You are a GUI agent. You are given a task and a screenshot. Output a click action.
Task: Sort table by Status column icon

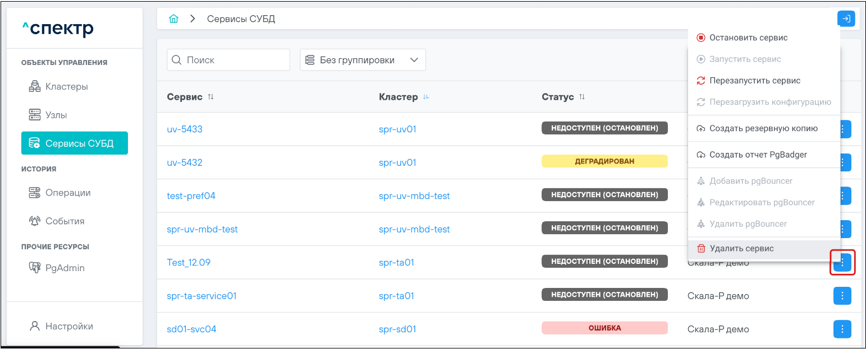pos(582,97)
